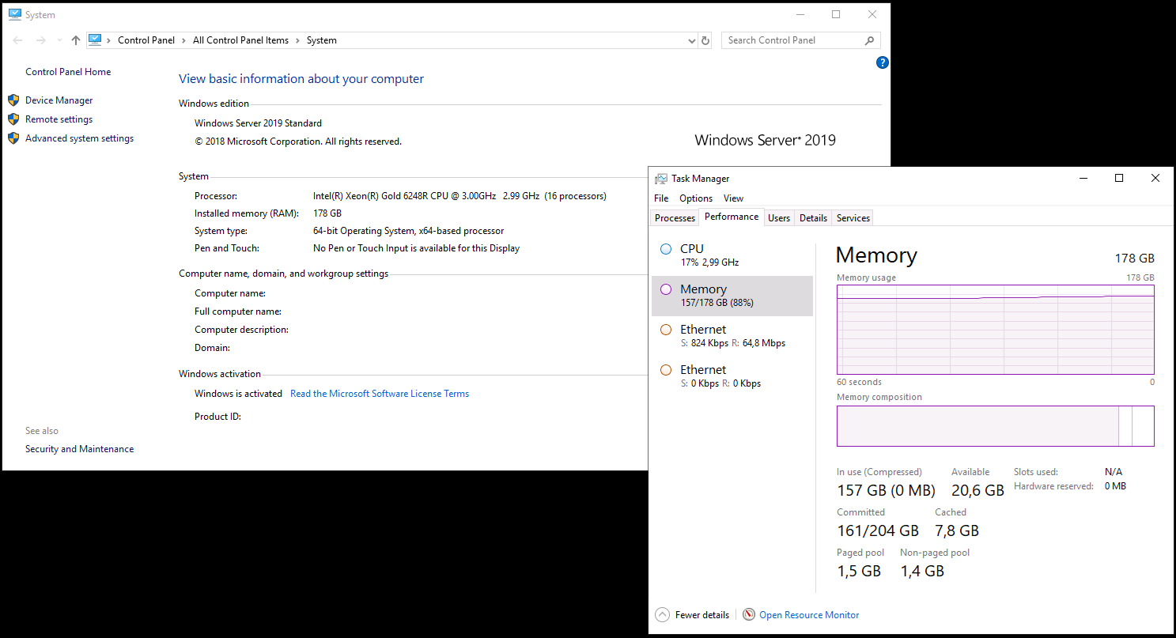Viewport: 1176px width, 638px height.
Task: Click the 161/204 GB committed value
Action: click(x=878, y=530)
